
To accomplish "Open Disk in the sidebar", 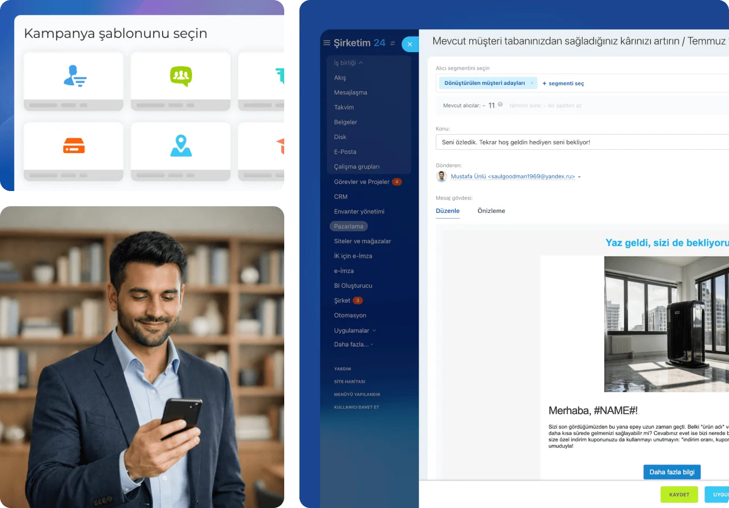I will click(340, 137).
